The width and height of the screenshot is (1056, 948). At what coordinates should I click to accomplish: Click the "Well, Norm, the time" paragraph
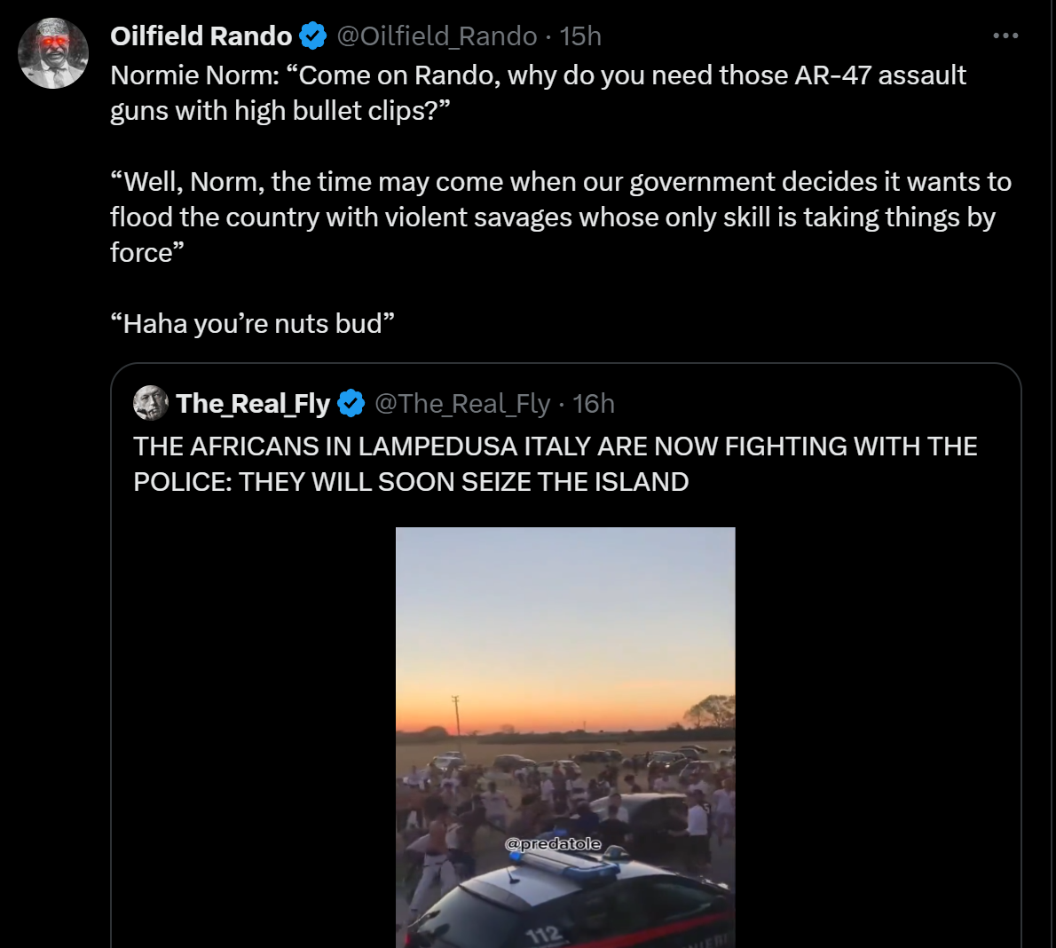click(x=559, y=217)
